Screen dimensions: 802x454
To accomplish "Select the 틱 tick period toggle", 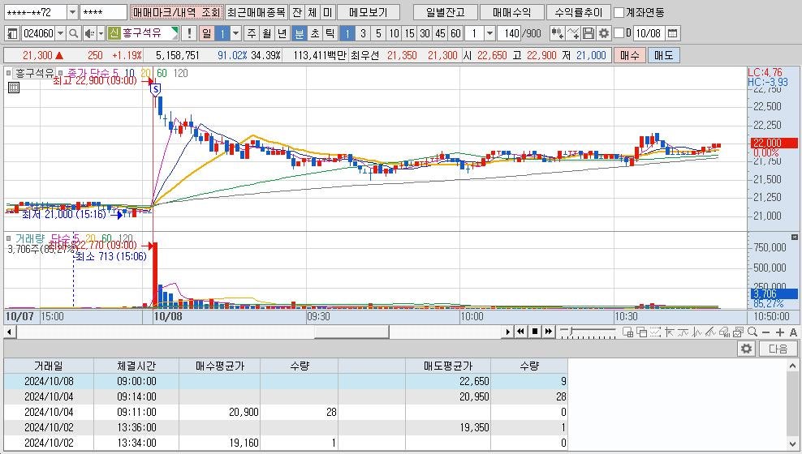I will click(x=330, y=33).
